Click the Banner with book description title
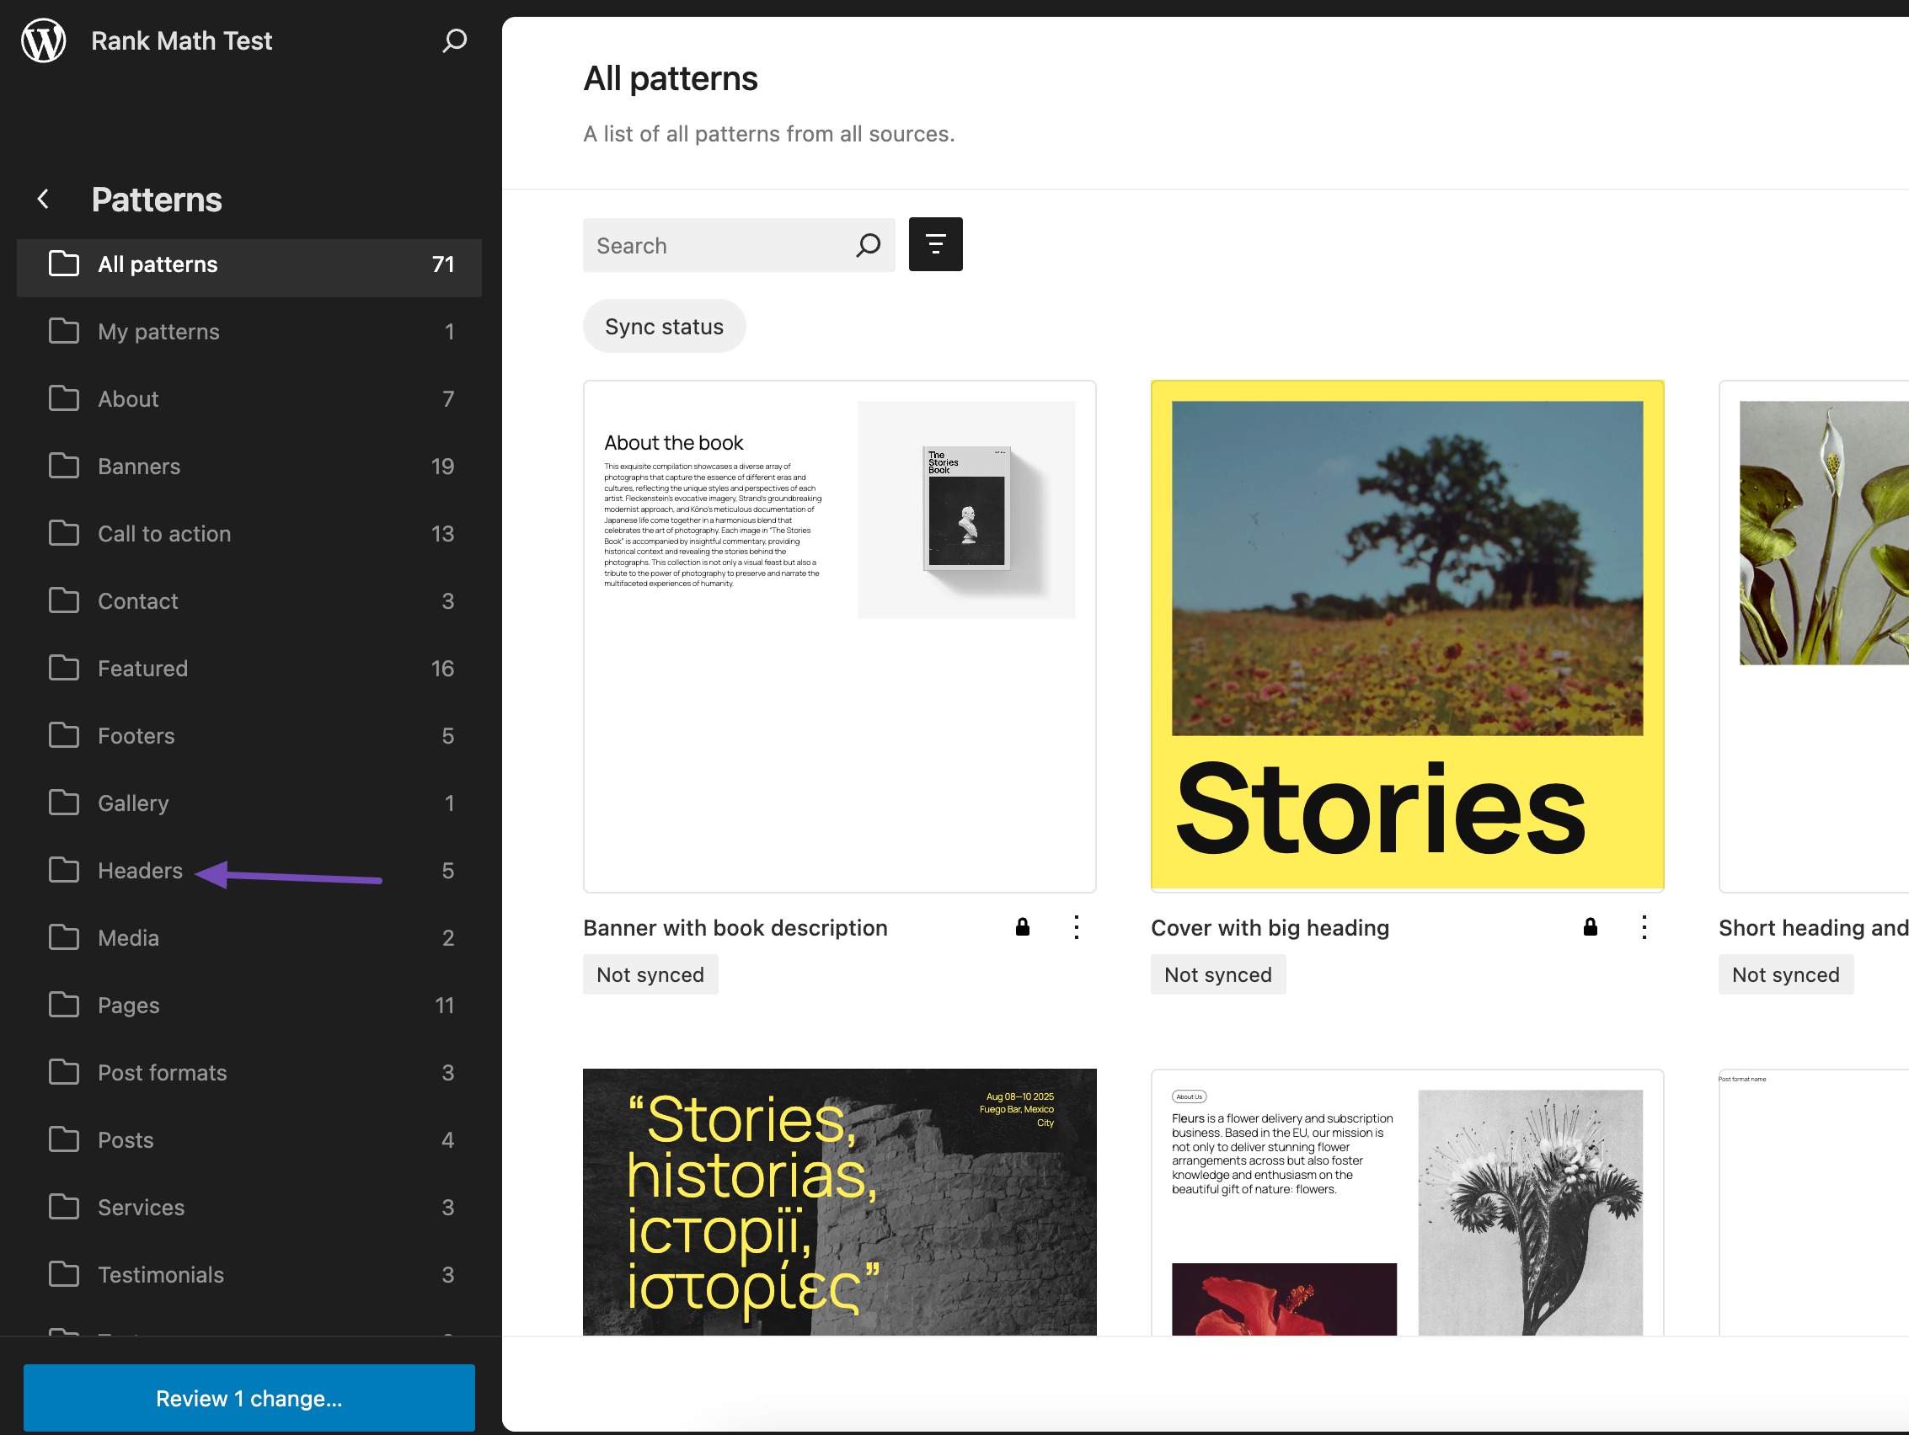The image size is (1909, 1435). point(735,926)
